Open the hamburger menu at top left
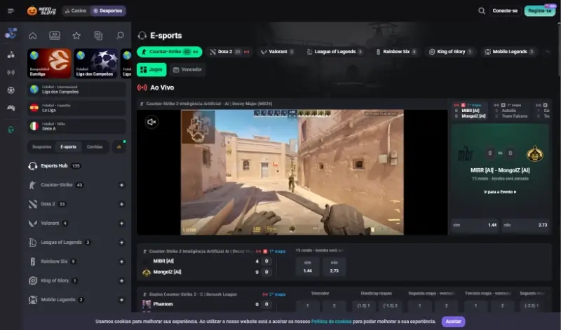Viewport: 561px width, 330px height. [11, 11]
